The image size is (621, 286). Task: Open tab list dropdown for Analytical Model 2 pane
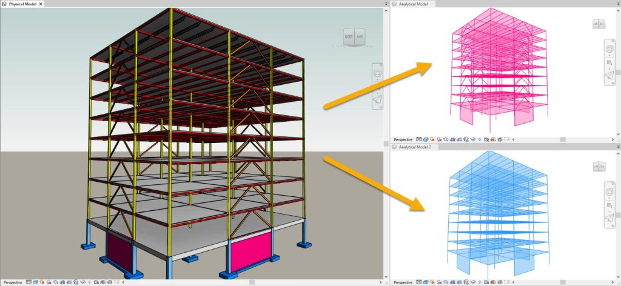click(618, 147)
